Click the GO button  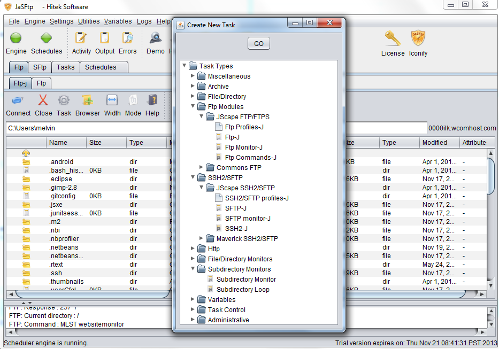click(x=259, y=44)
